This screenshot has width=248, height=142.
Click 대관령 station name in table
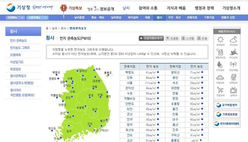[175, 88]
